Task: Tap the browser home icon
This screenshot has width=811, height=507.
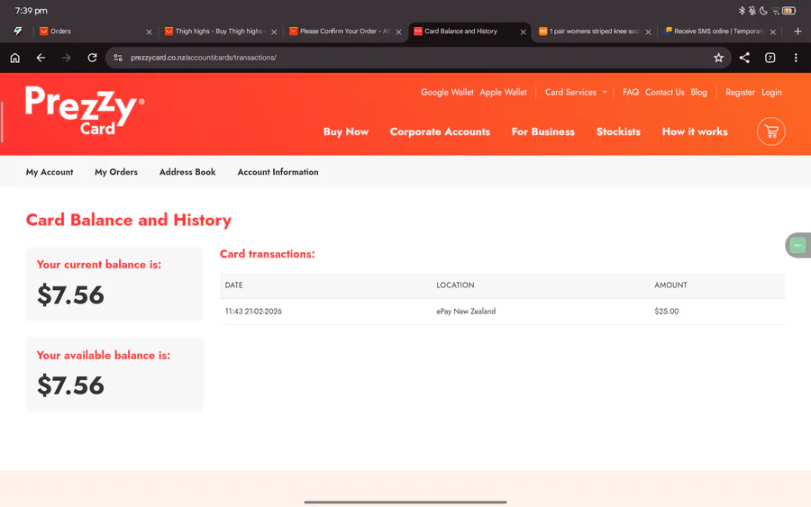Action: [15, 58]
